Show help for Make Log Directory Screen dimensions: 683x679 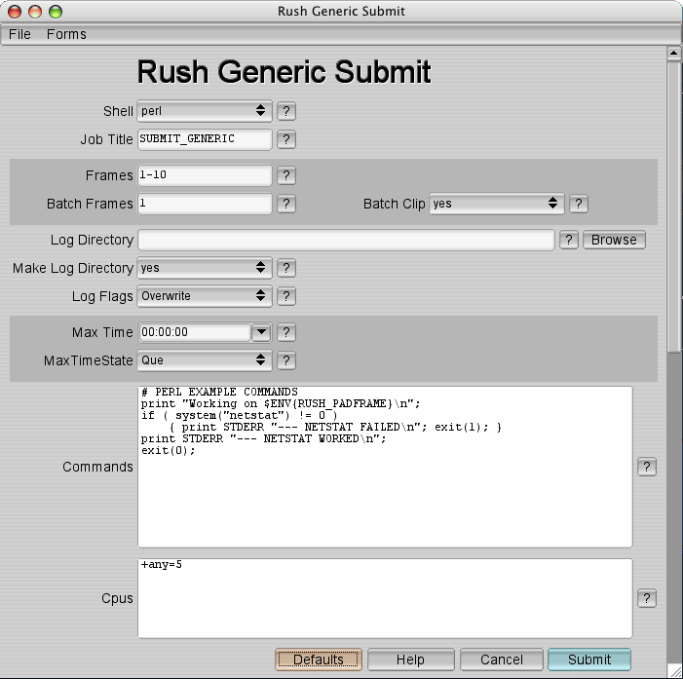click(286, 268)
